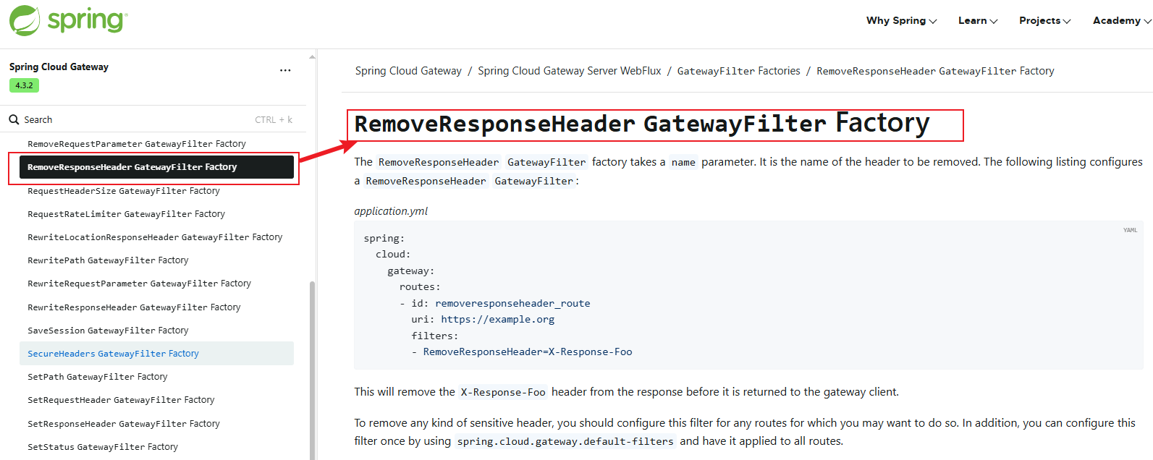Open the Projects dropdown menu
This screenshot has height=460, width=1153.
[1044, 20]
